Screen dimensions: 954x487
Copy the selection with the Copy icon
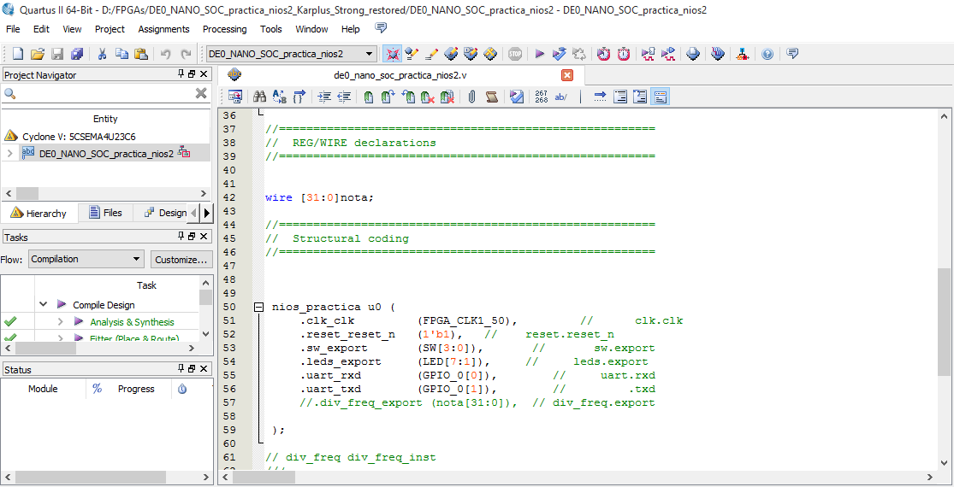click(121, 54)
